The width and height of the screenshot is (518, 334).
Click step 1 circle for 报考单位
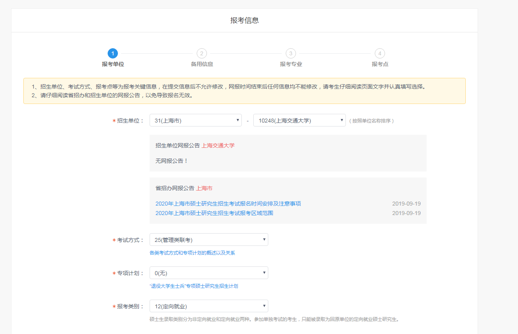pos(113,53)
